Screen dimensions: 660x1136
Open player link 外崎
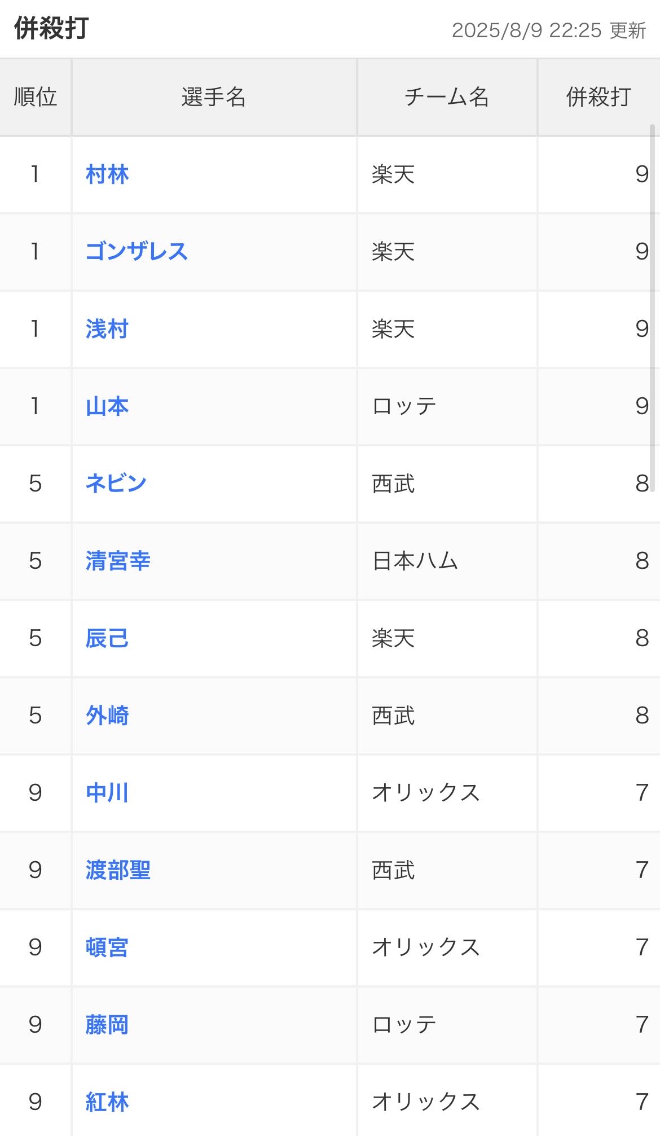pos(107,716)
